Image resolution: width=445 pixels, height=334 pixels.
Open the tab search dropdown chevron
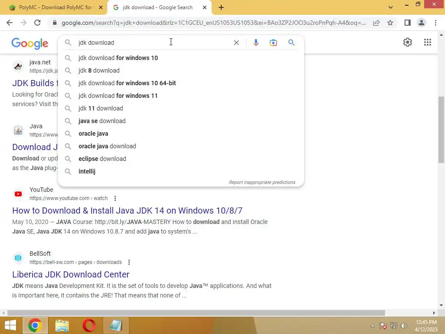pos(391,7)
